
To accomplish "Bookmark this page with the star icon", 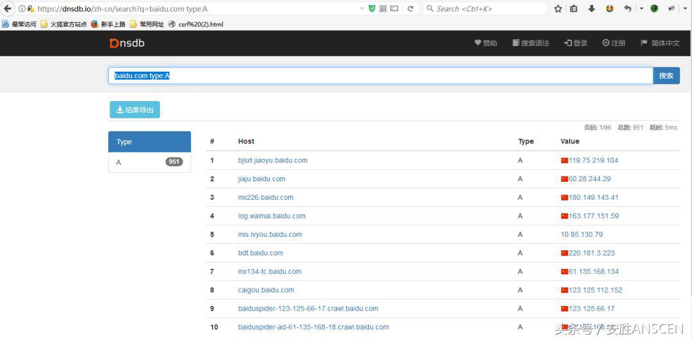I will 558,9.
